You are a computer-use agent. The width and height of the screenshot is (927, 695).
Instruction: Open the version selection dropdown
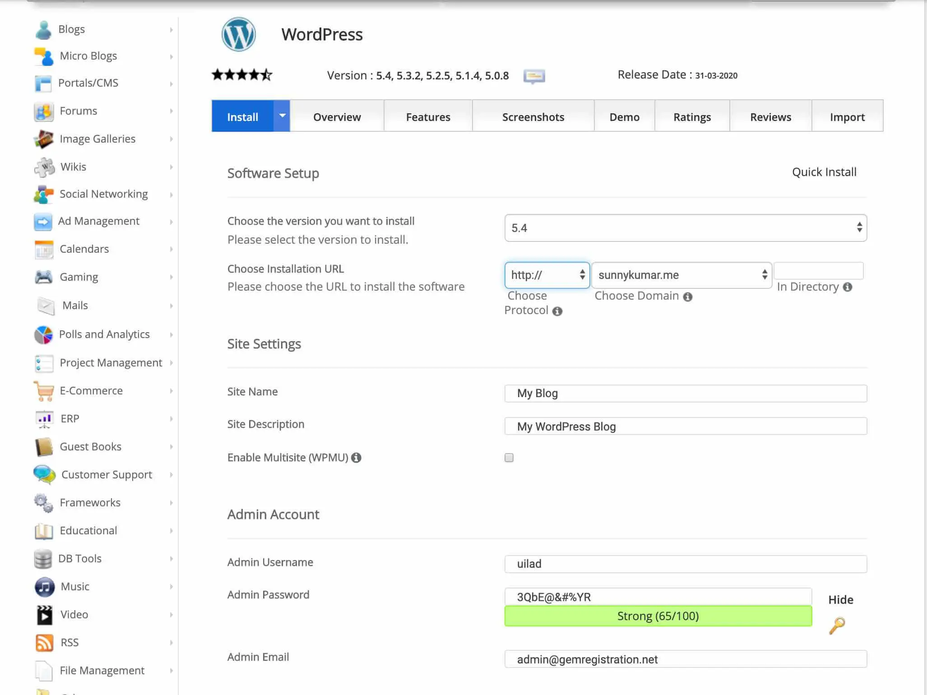[x=685, y=228]
